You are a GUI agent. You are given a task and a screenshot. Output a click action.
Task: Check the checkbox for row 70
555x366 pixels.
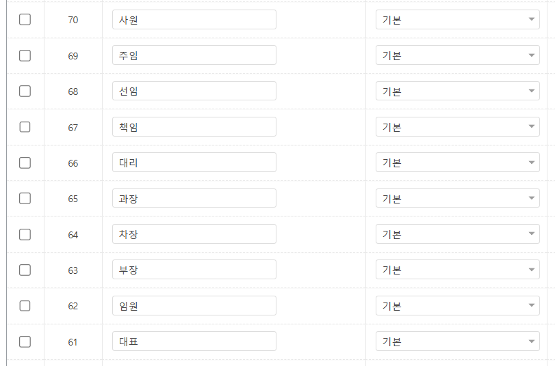point(25,20)
